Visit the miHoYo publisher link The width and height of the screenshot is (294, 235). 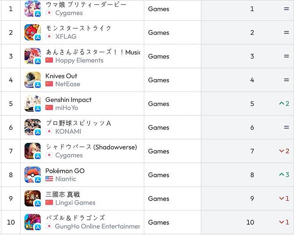coord(67,108)
